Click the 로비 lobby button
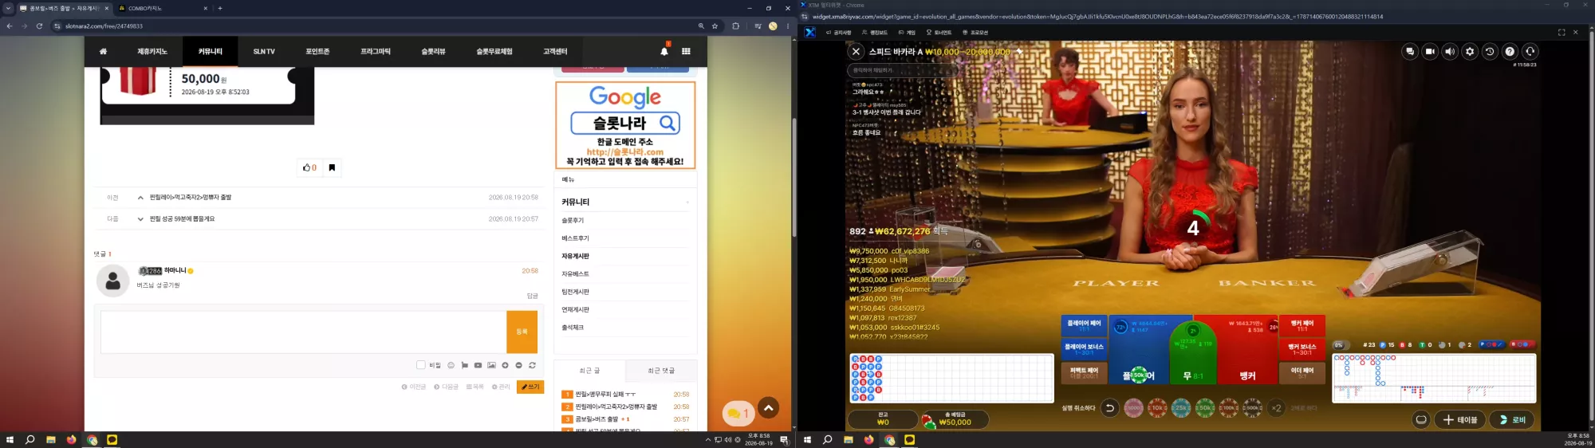This screenshot has height=448, width=1595. tap(1512, 419)
